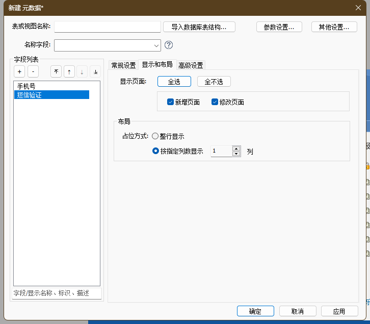Move selected field down one position
The width and height of the screenshot is (370, 324).
pos(82,72)
